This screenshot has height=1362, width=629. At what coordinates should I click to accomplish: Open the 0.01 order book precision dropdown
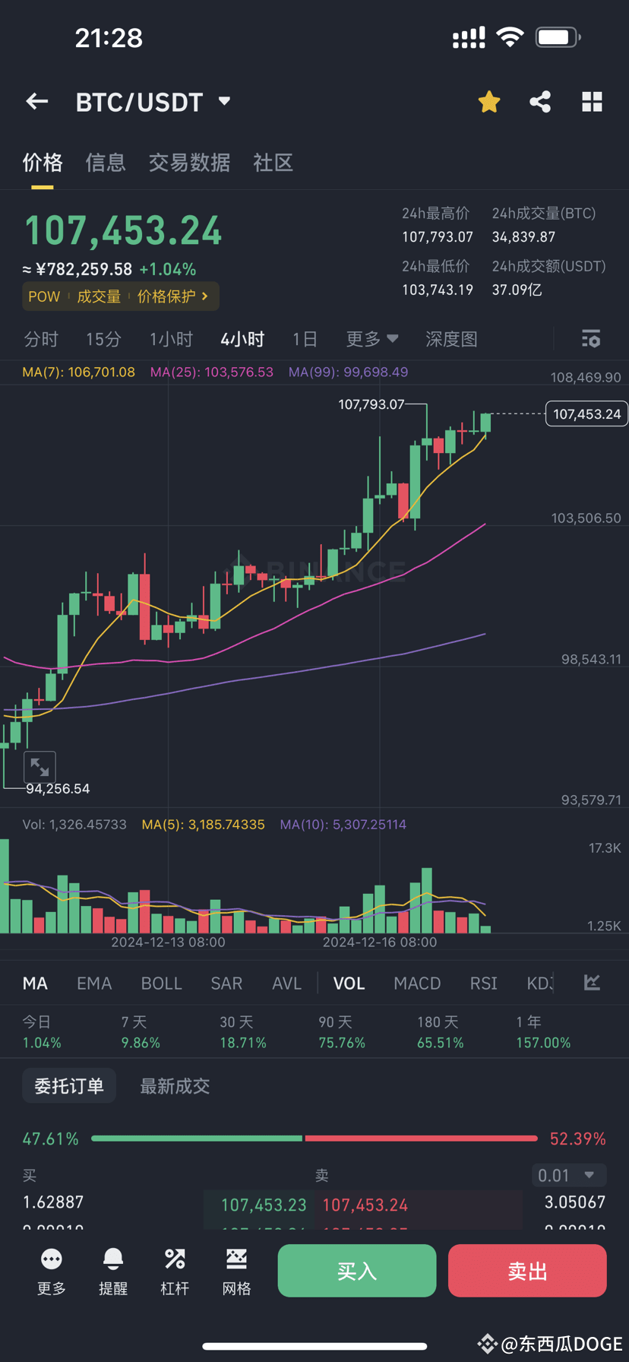(x=568, y=1175)
